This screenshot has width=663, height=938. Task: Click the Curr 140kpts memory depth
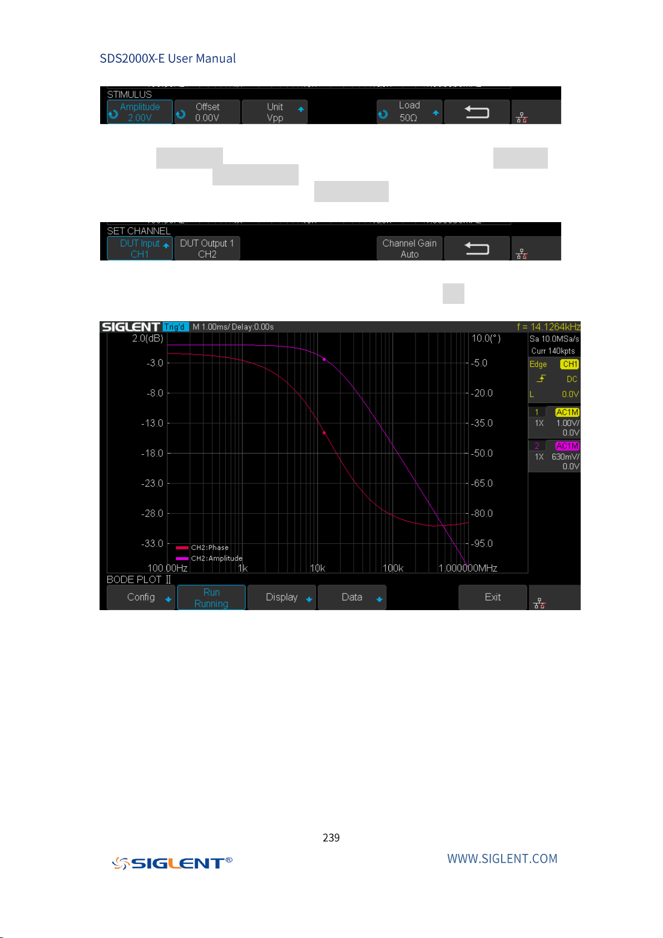(553, 351)
